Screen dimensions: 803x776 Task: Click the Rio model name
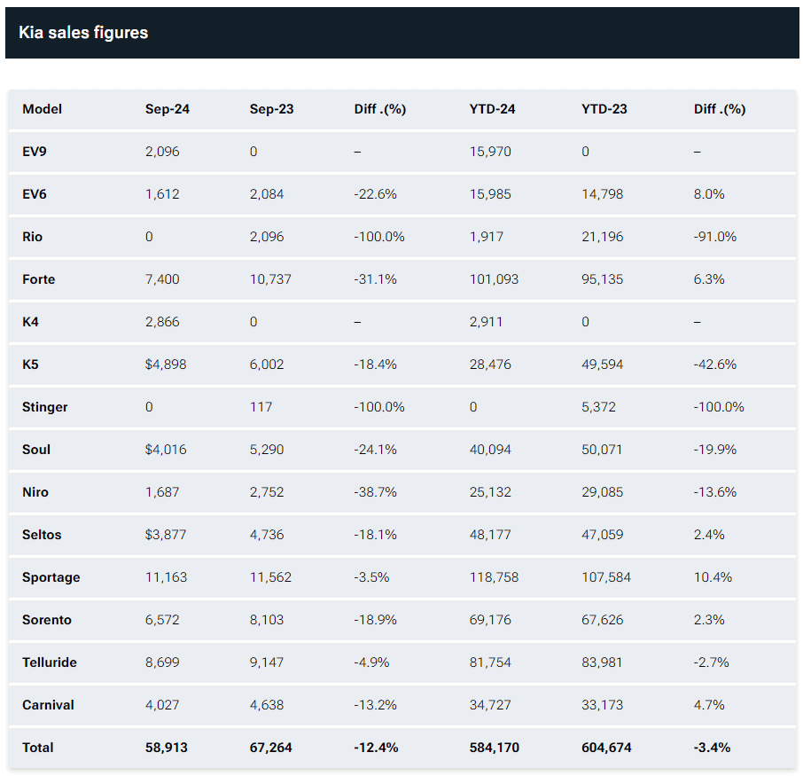click(x=32, y=237)
